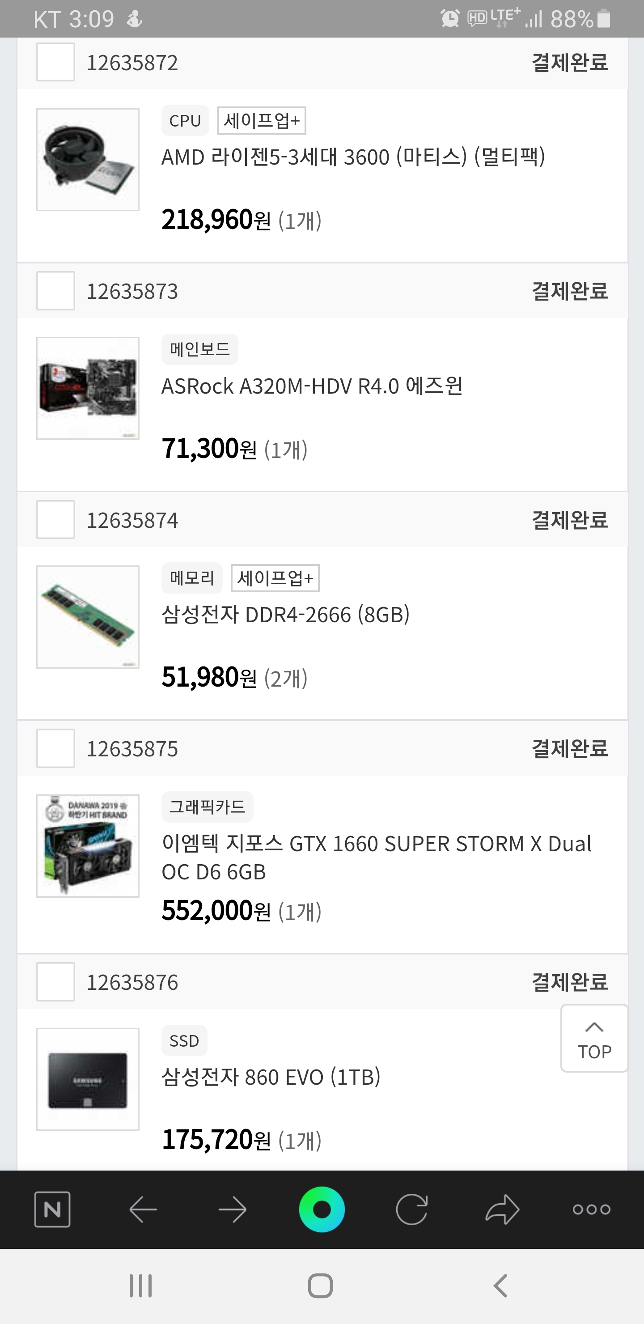Go back with the browser left arrow
This screenshot has height=1324, width=644.
(143, 1209)
